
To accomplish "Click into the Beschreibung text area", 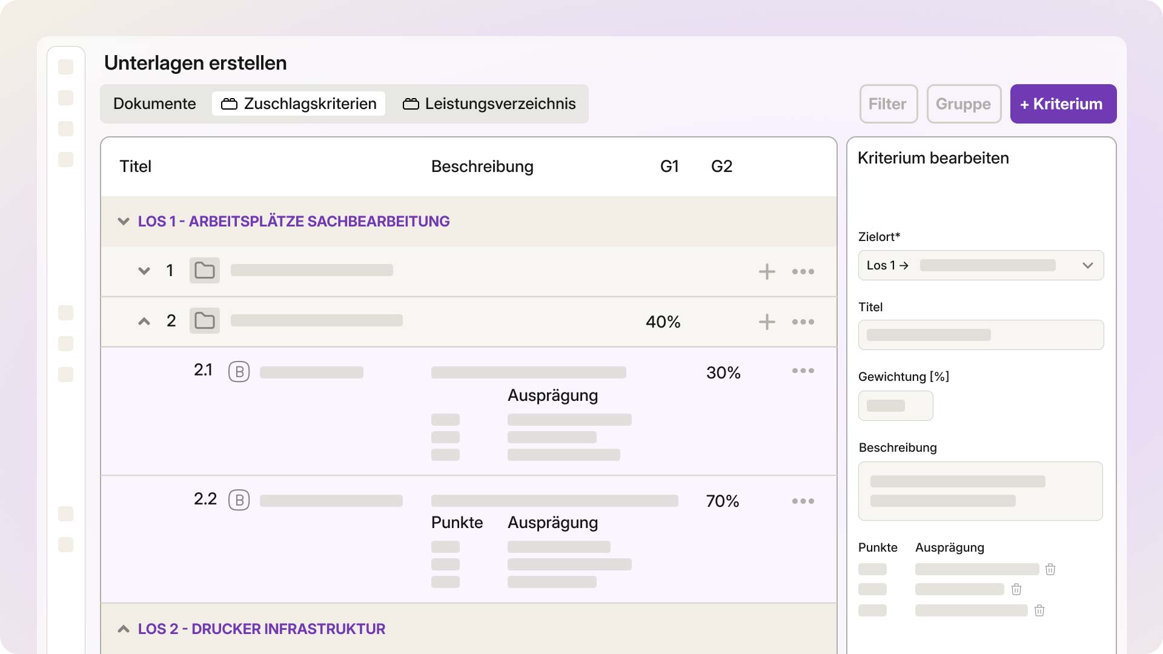I will click(x=981, y=491).
